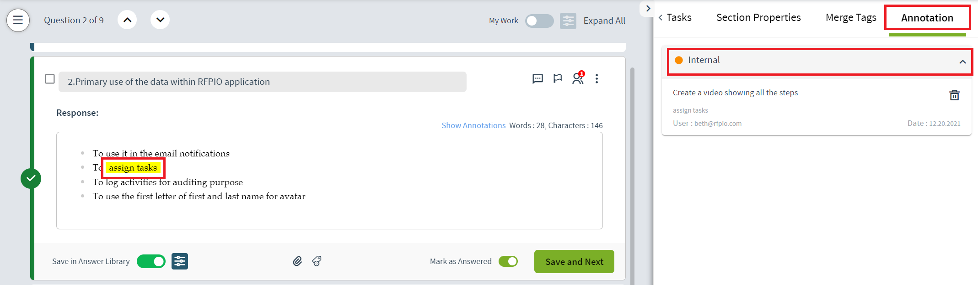Open the comments icon on question 2
This screenshot has height=285, width=978.
coord(537,79)
